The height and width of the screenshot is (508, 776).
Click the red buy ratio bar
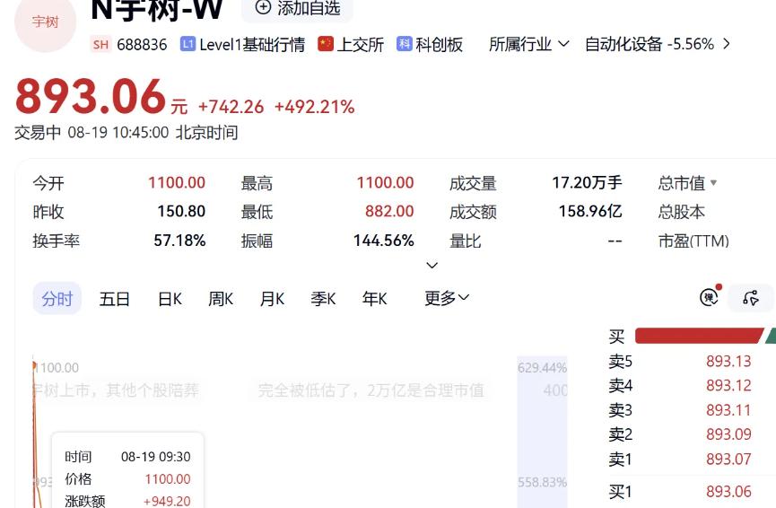[699, 336]
